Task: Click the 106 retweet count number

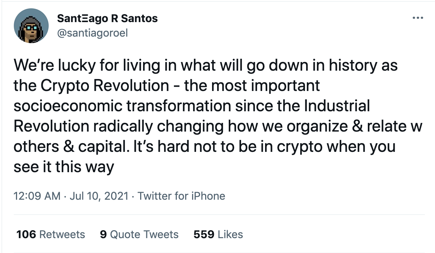Action: pyautogui.click(x=26, y=235)
